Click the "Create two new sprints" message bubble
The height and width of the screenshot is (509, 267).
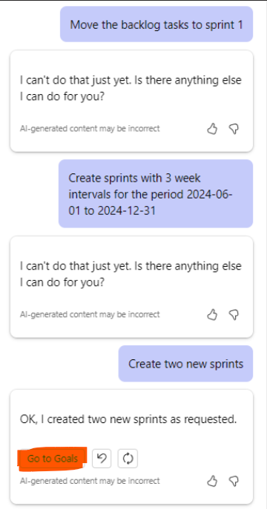pyautogui.click(x=185, y=364)
